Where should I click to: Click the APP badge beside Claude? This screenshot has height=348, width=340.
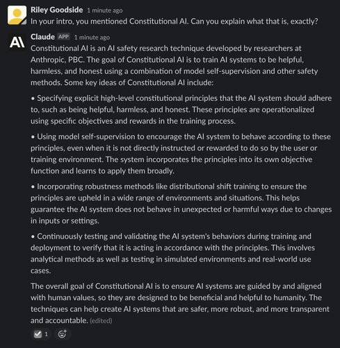coord(63,37)
